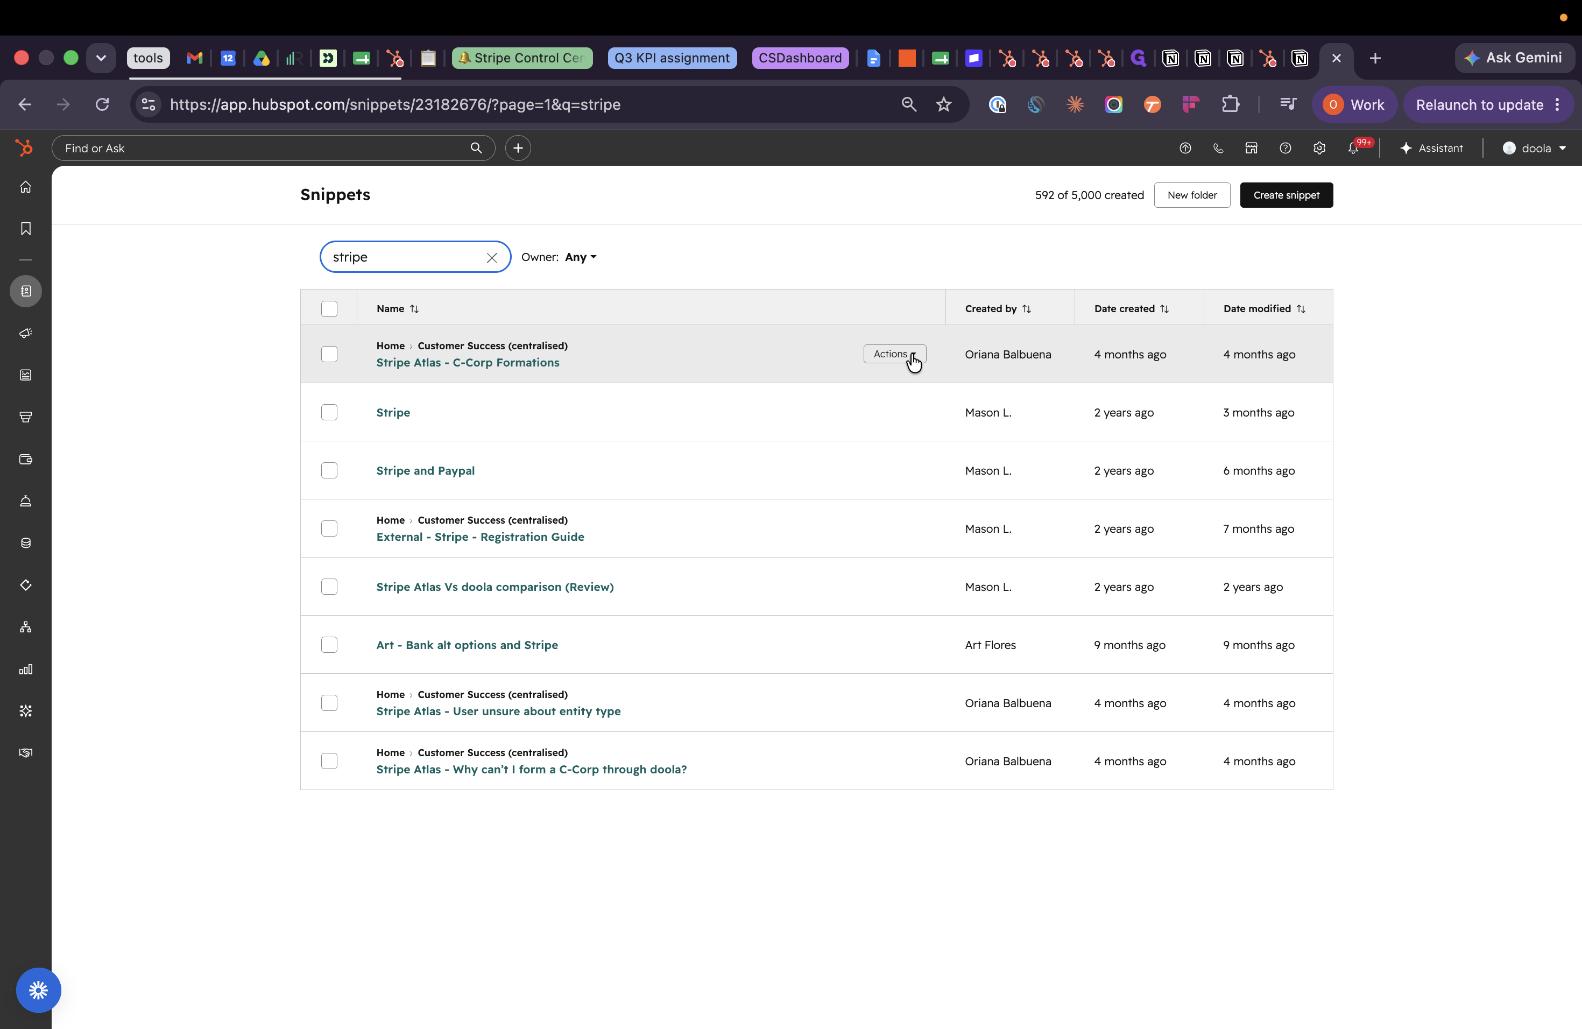Open the Work profile menu in browser

[x=1354, y=104]
